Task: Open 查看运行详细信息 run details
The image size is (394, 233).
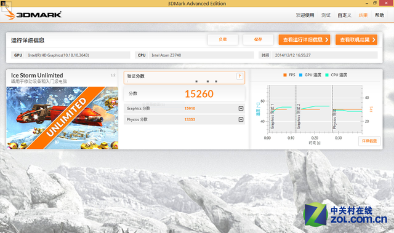Action: (304, 39)
